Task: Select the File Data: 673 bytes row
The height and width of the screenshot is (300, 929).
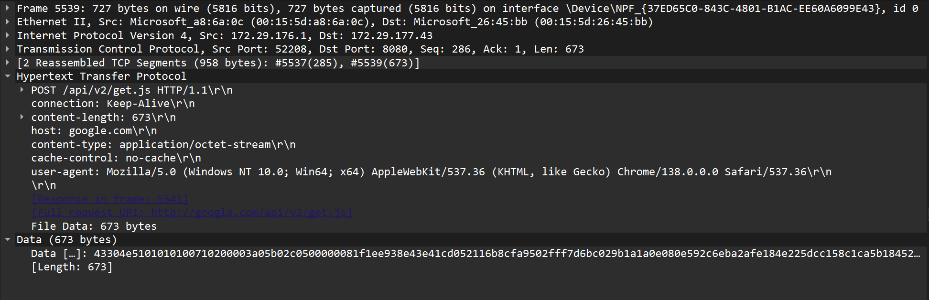Action: pyautogui.click(x=94, y=226)
